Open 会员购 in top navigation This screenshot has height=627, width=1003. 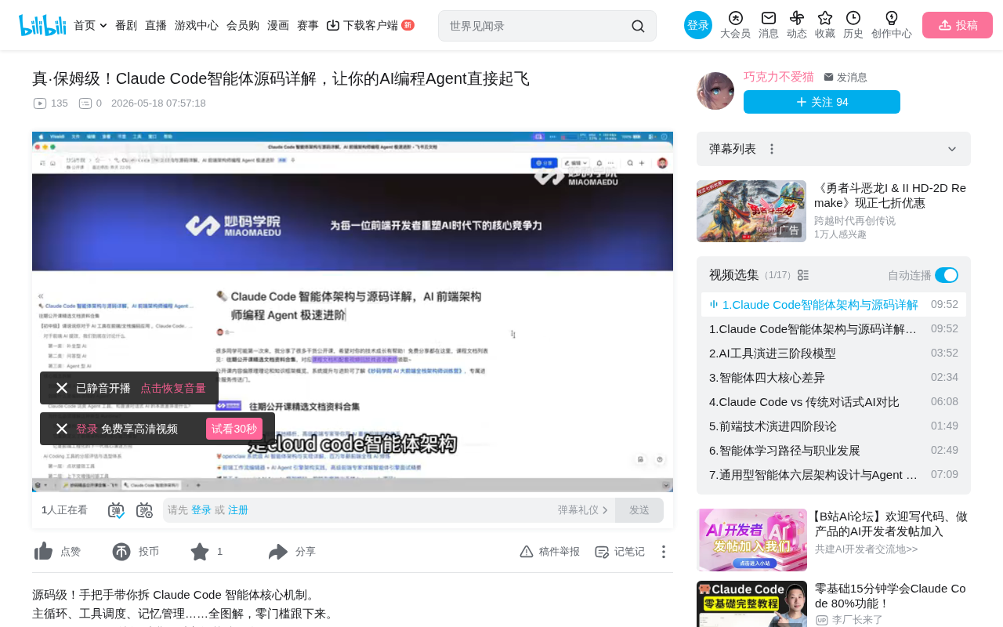243,26
